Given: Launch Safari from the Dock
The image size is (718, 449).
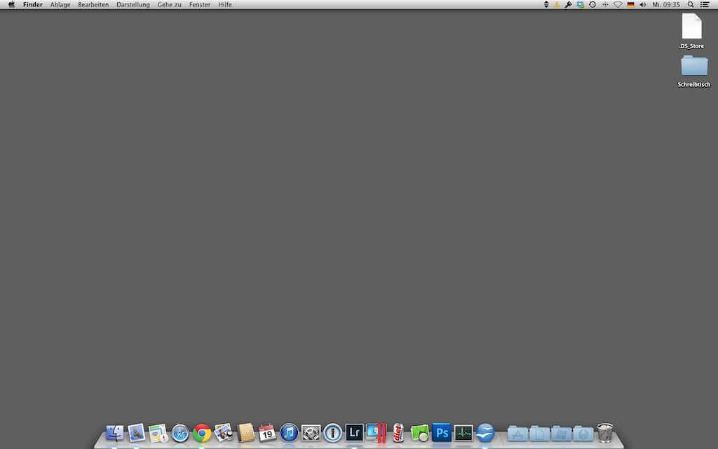Looking at the screenshot, I should (180, 433).
